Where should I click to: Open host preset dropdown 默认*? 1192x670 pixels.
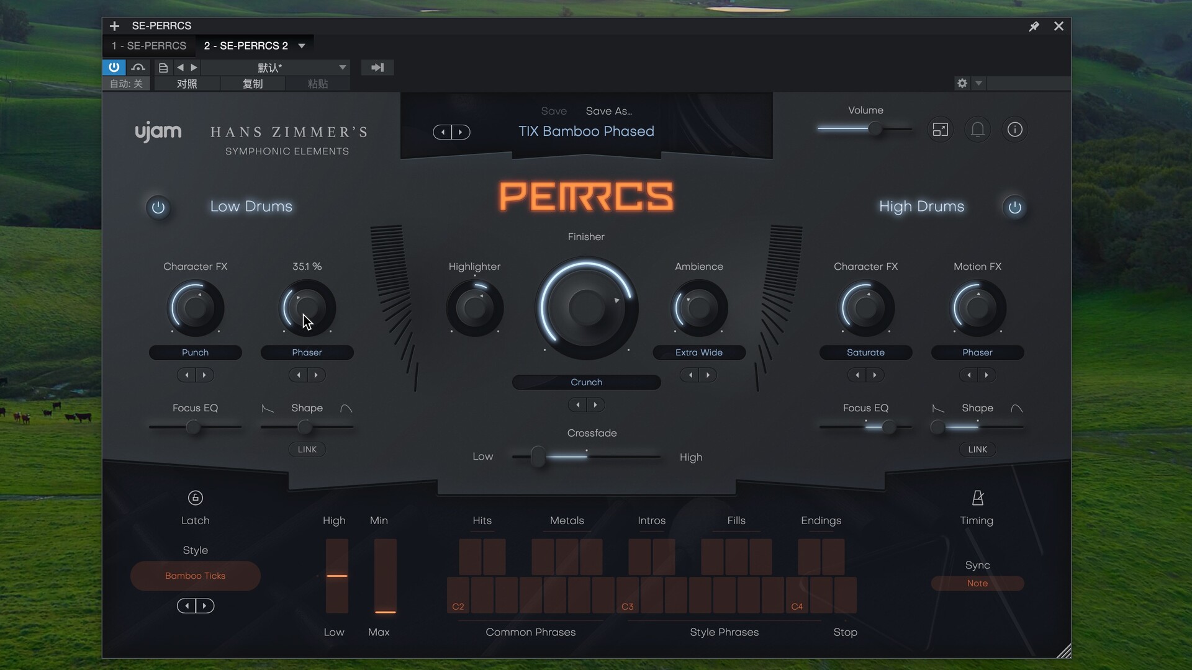(276, 67)
